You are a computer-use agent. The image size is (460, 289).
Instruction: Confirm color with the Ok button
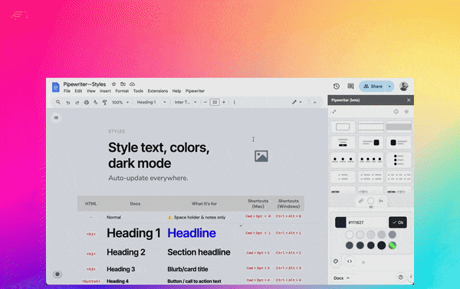[x=397, y=222]
